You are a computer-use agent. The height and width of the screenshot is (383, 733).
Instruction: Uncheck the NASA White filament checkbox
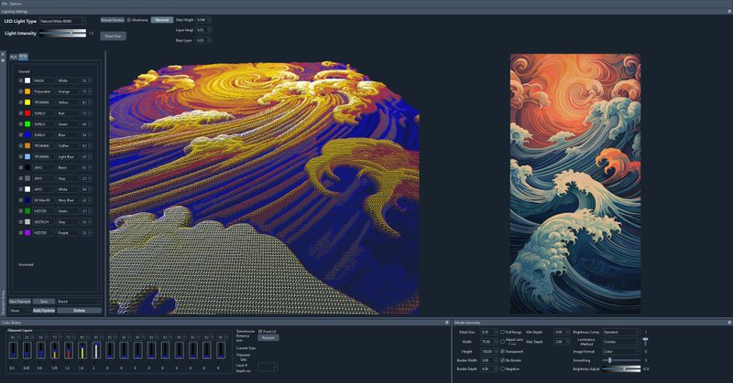tap(20, 80)
